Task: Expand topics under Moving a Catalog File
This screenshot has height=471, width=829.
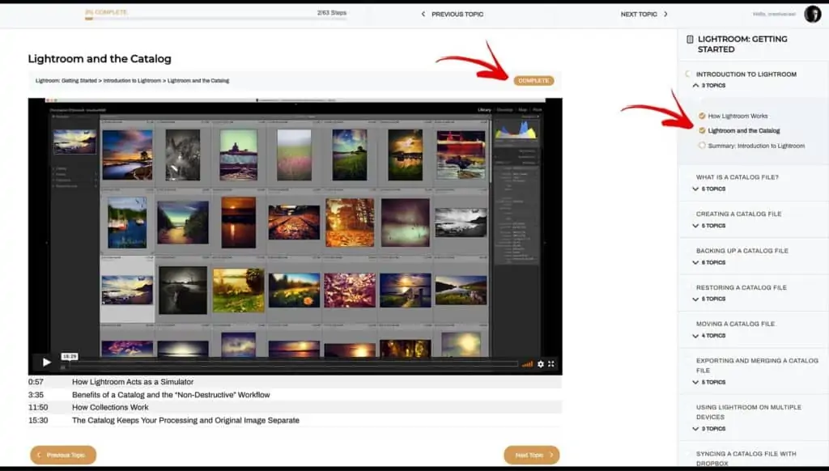Action: click(709, 336)
